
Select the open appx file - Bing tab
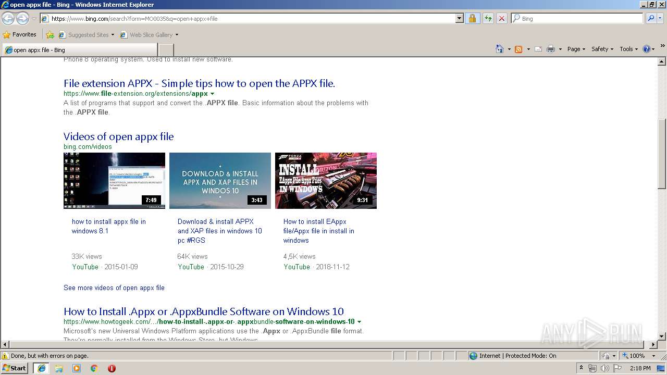click(x=80, y=50)
